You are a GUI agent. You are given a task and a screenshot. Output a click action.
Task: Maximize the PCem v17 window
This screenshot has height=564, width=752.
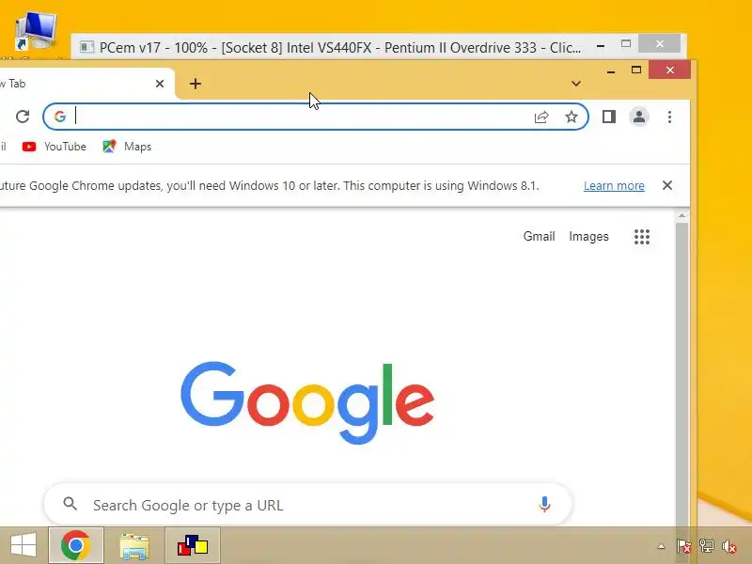[626, 44]
